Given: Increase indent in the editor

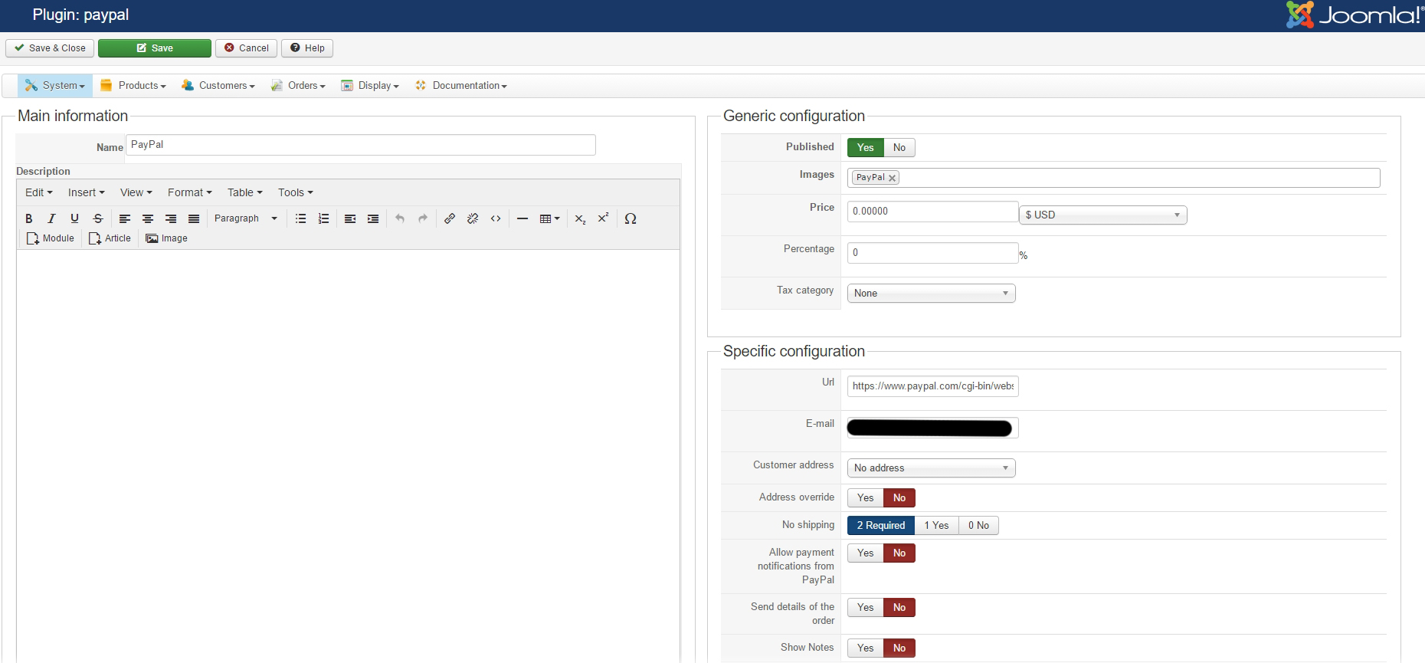Looking at the screenshot, I should pos(373,218).
